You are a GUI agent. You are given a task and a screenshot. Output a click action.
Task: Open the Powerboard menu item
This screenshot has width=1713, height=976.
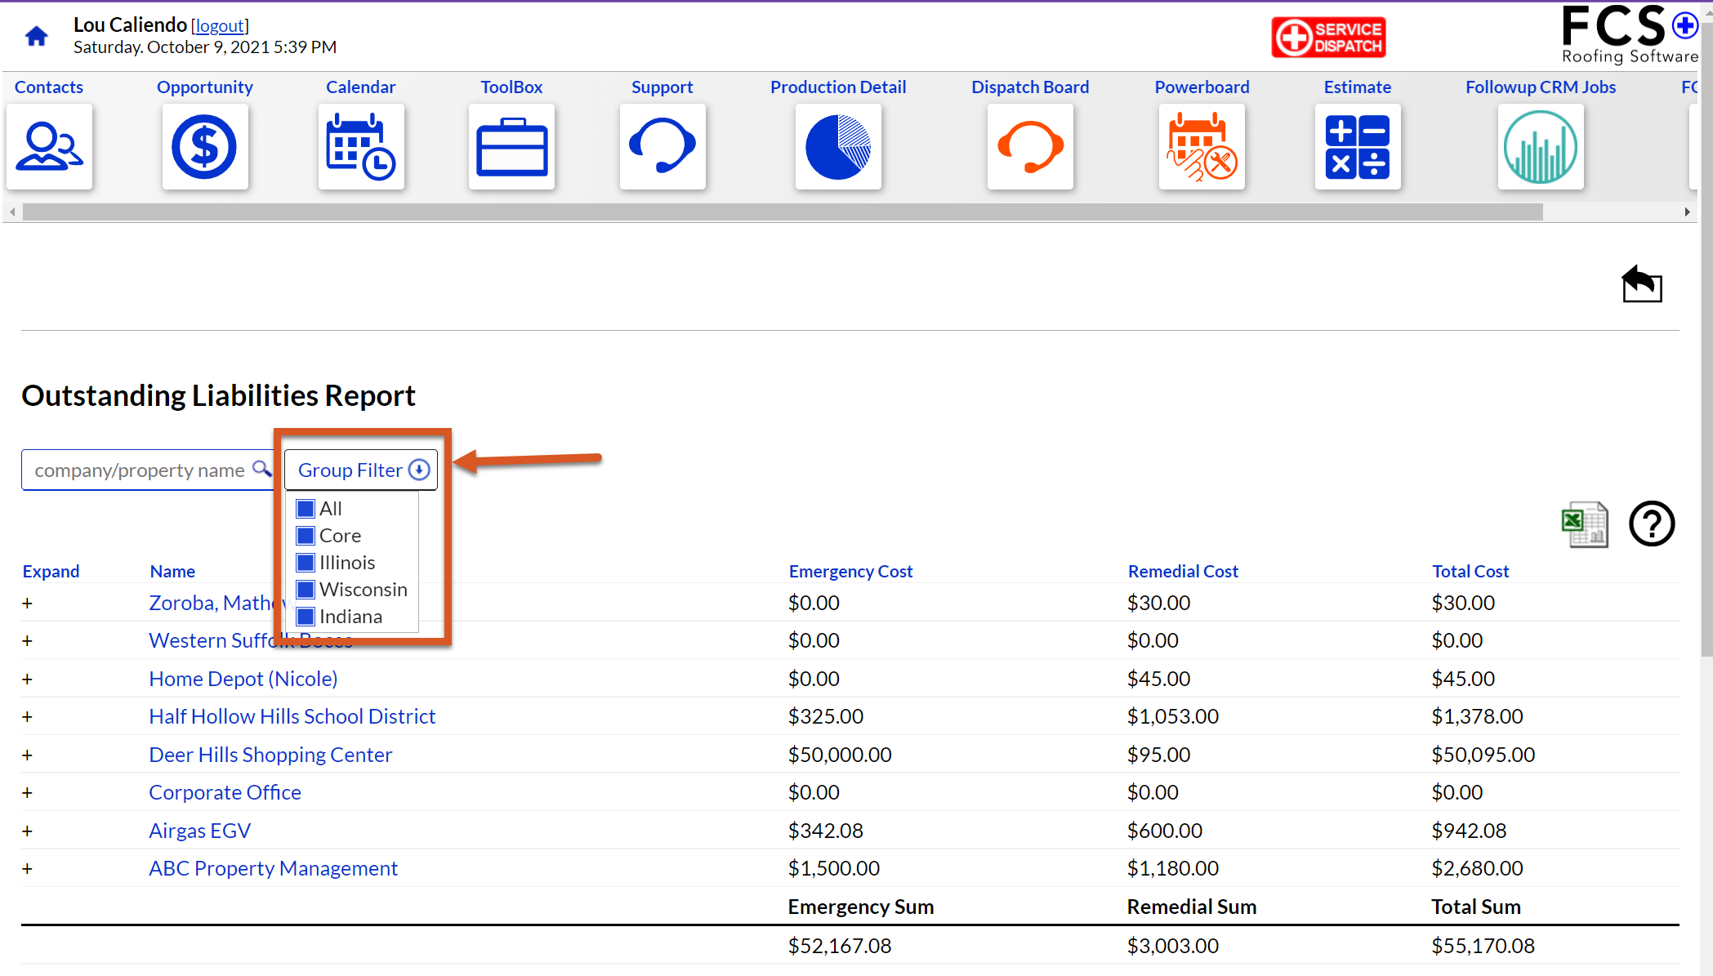click(x=1202, y=87)
